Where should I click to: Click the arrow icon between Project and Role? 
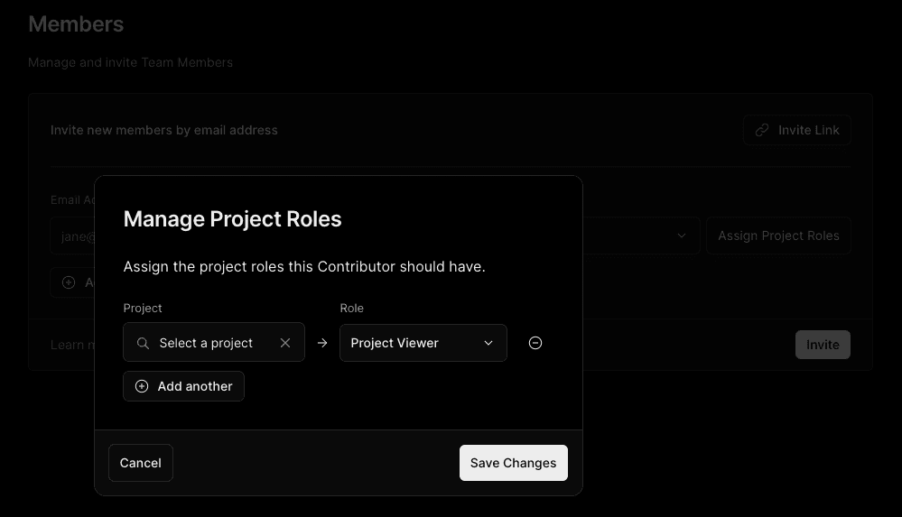[x=322, y=343]
